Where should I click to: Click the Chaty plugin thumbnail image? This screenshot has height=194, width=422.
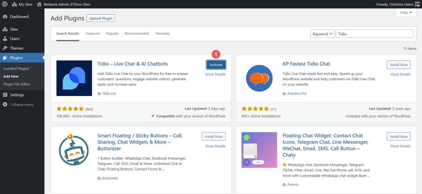click(259, 150)
